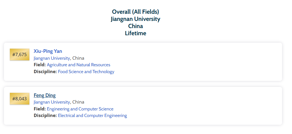Click the Lifetime heading
This screenshot has height=134, width=292.
coord(135,33)
